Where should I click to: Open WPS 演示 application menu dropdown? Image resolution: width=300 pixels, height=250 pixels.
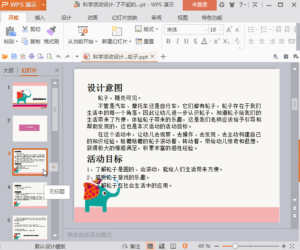(44, 5)
